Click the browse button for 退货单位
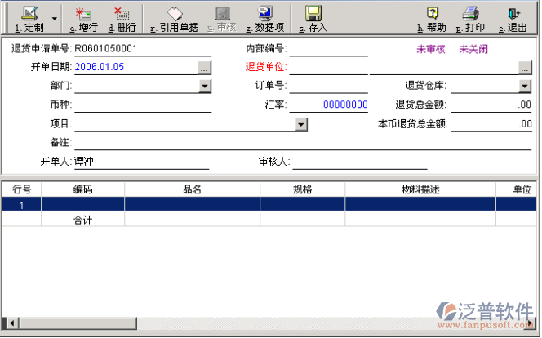The image size is (542, 338). (x=525, y=68)
